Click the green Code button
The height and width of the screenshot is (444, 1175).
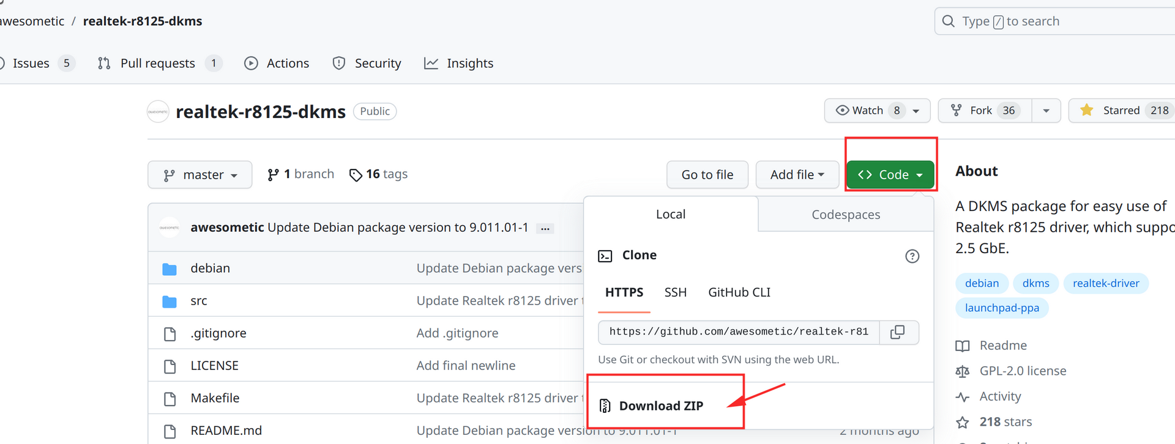pyautogui.click(x=890, y=175)
